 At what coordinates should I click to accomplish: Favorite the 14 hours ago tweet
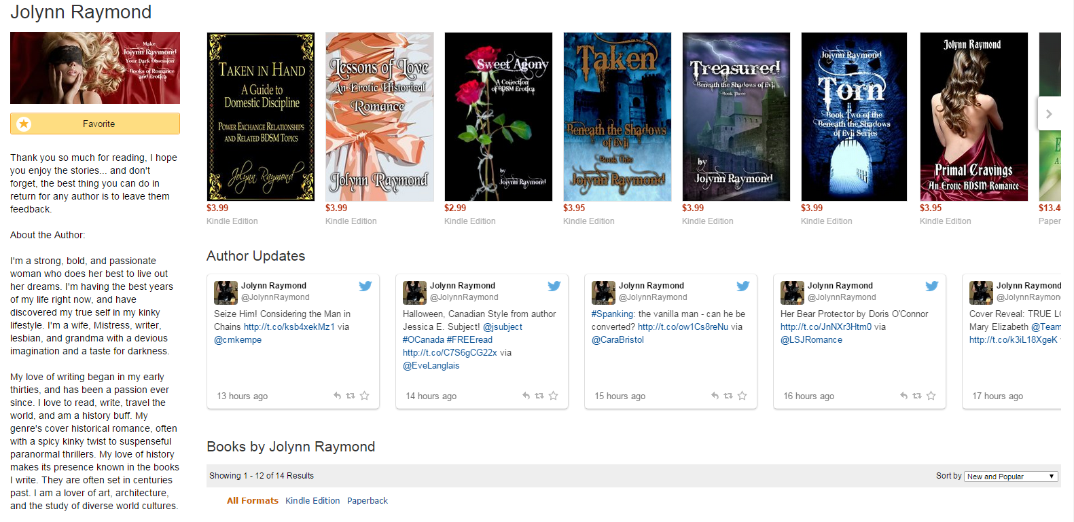point(554,396)
